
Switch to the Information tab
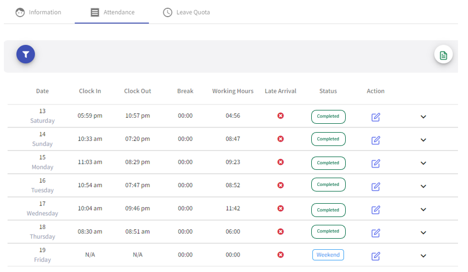pyautogui.click(x=38, y=12)
